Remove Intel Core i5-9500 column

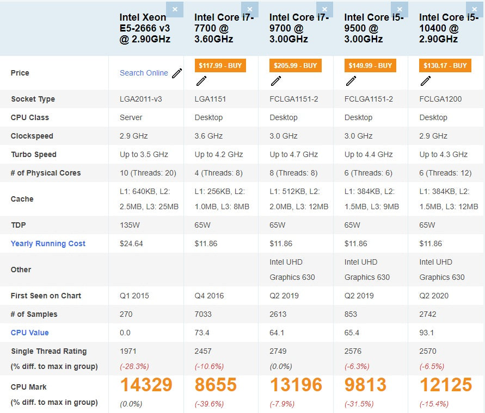tap(400, 9)
